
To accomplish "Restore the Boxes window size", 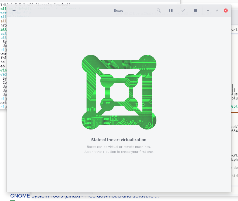I will 217,11.
